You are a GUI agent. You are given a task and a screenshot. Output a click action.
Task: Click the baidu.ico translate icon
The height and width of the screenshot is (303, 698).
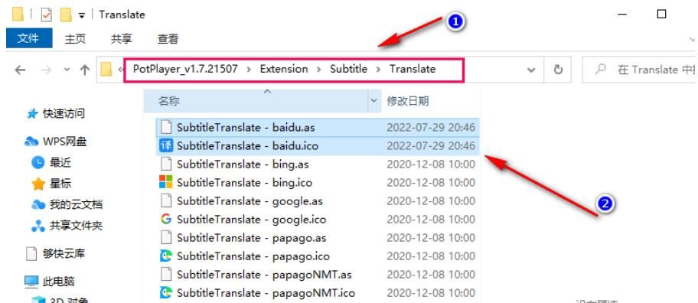(x=165, y=146)
